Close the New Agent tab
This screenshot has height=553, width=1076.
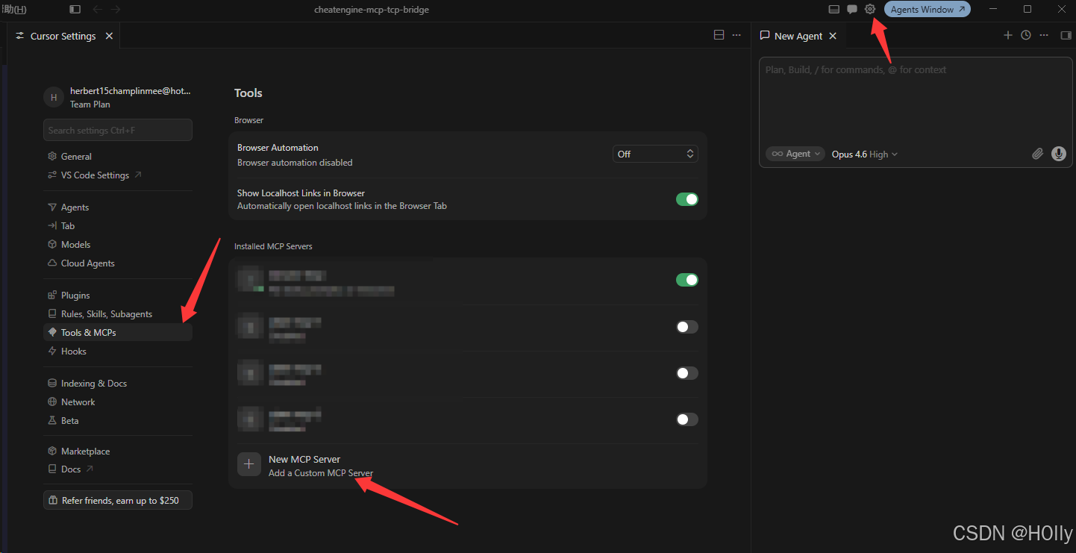[x=833, y=36]
